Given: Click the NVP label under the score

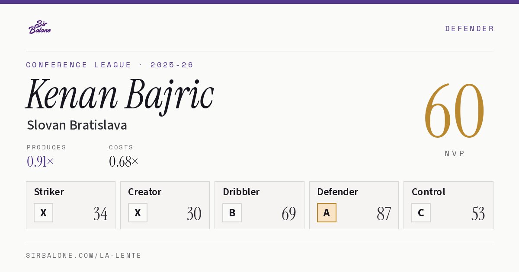Looking at the screenshot, I should coord(455,153).
